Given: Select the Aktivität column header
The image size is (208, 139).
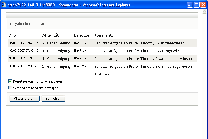Looking at the screenshot, I should click(50, 35).
